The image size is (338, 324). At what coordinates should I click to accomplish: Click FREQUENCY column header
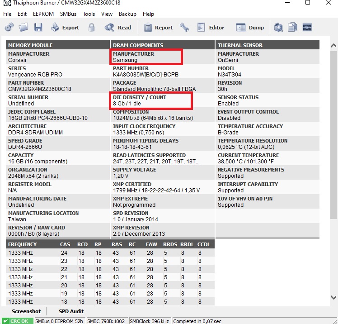(23, 244)
